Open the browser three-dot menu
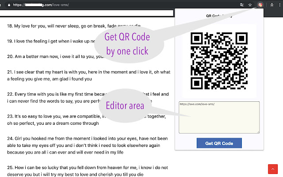 (x=279, y=5)
